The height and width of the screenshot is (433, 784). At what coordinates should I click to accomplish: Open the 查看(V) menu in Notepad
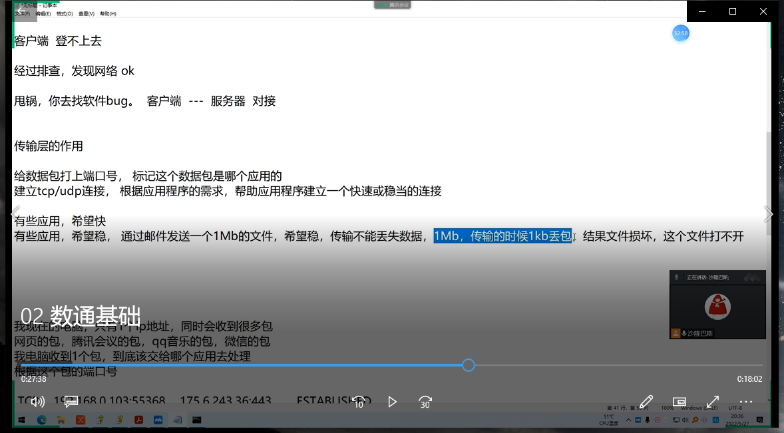click(x=85, y=13)
